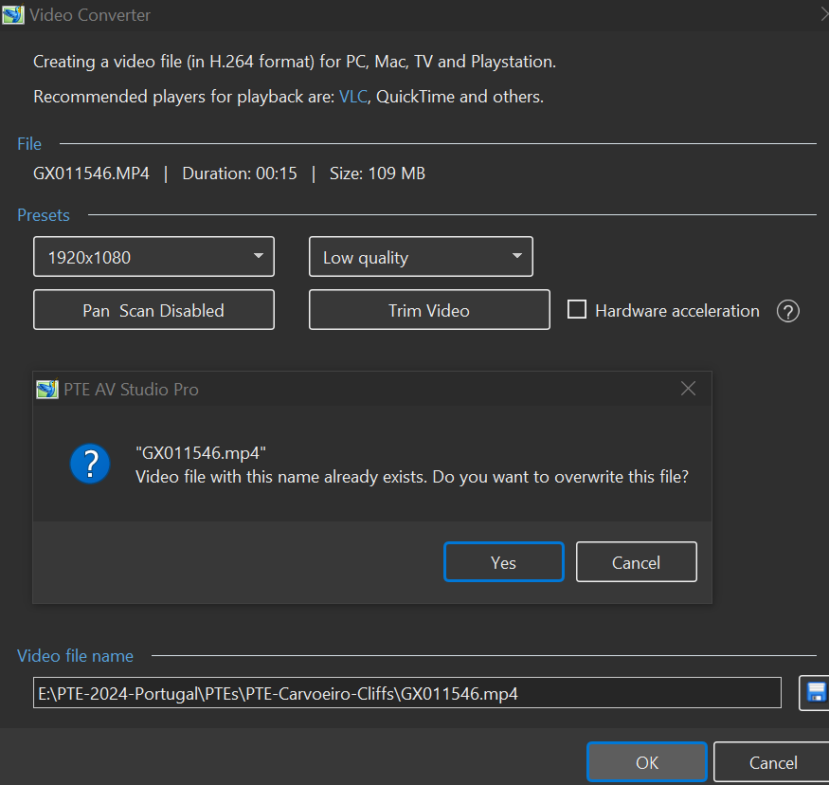Click the Pan Scan Disabled button
829x785 pixels.
(153, 310)
